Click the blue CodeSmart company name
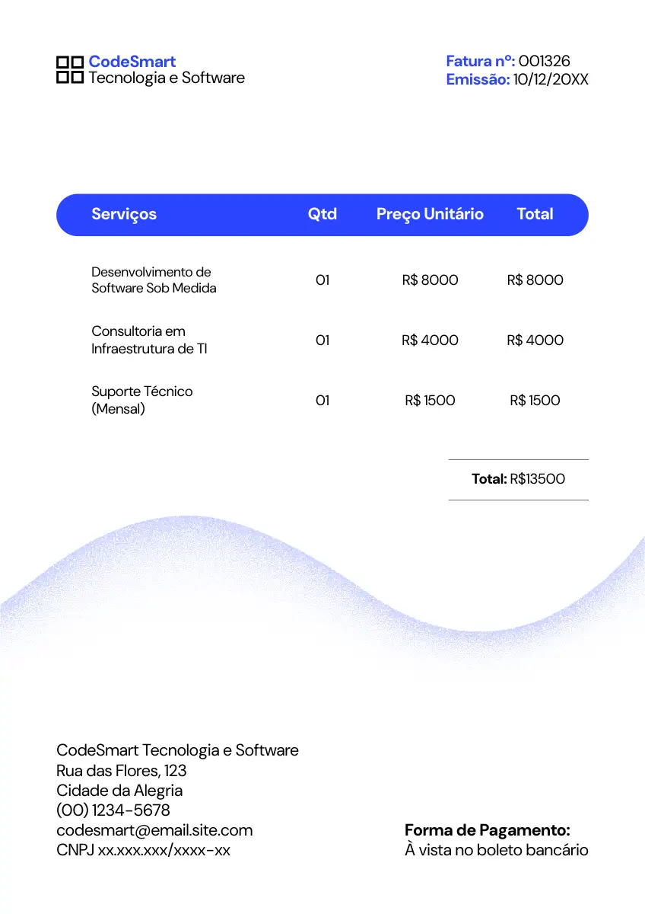The height and width of the screenshot is (914, 645). (x=132, y=62)
